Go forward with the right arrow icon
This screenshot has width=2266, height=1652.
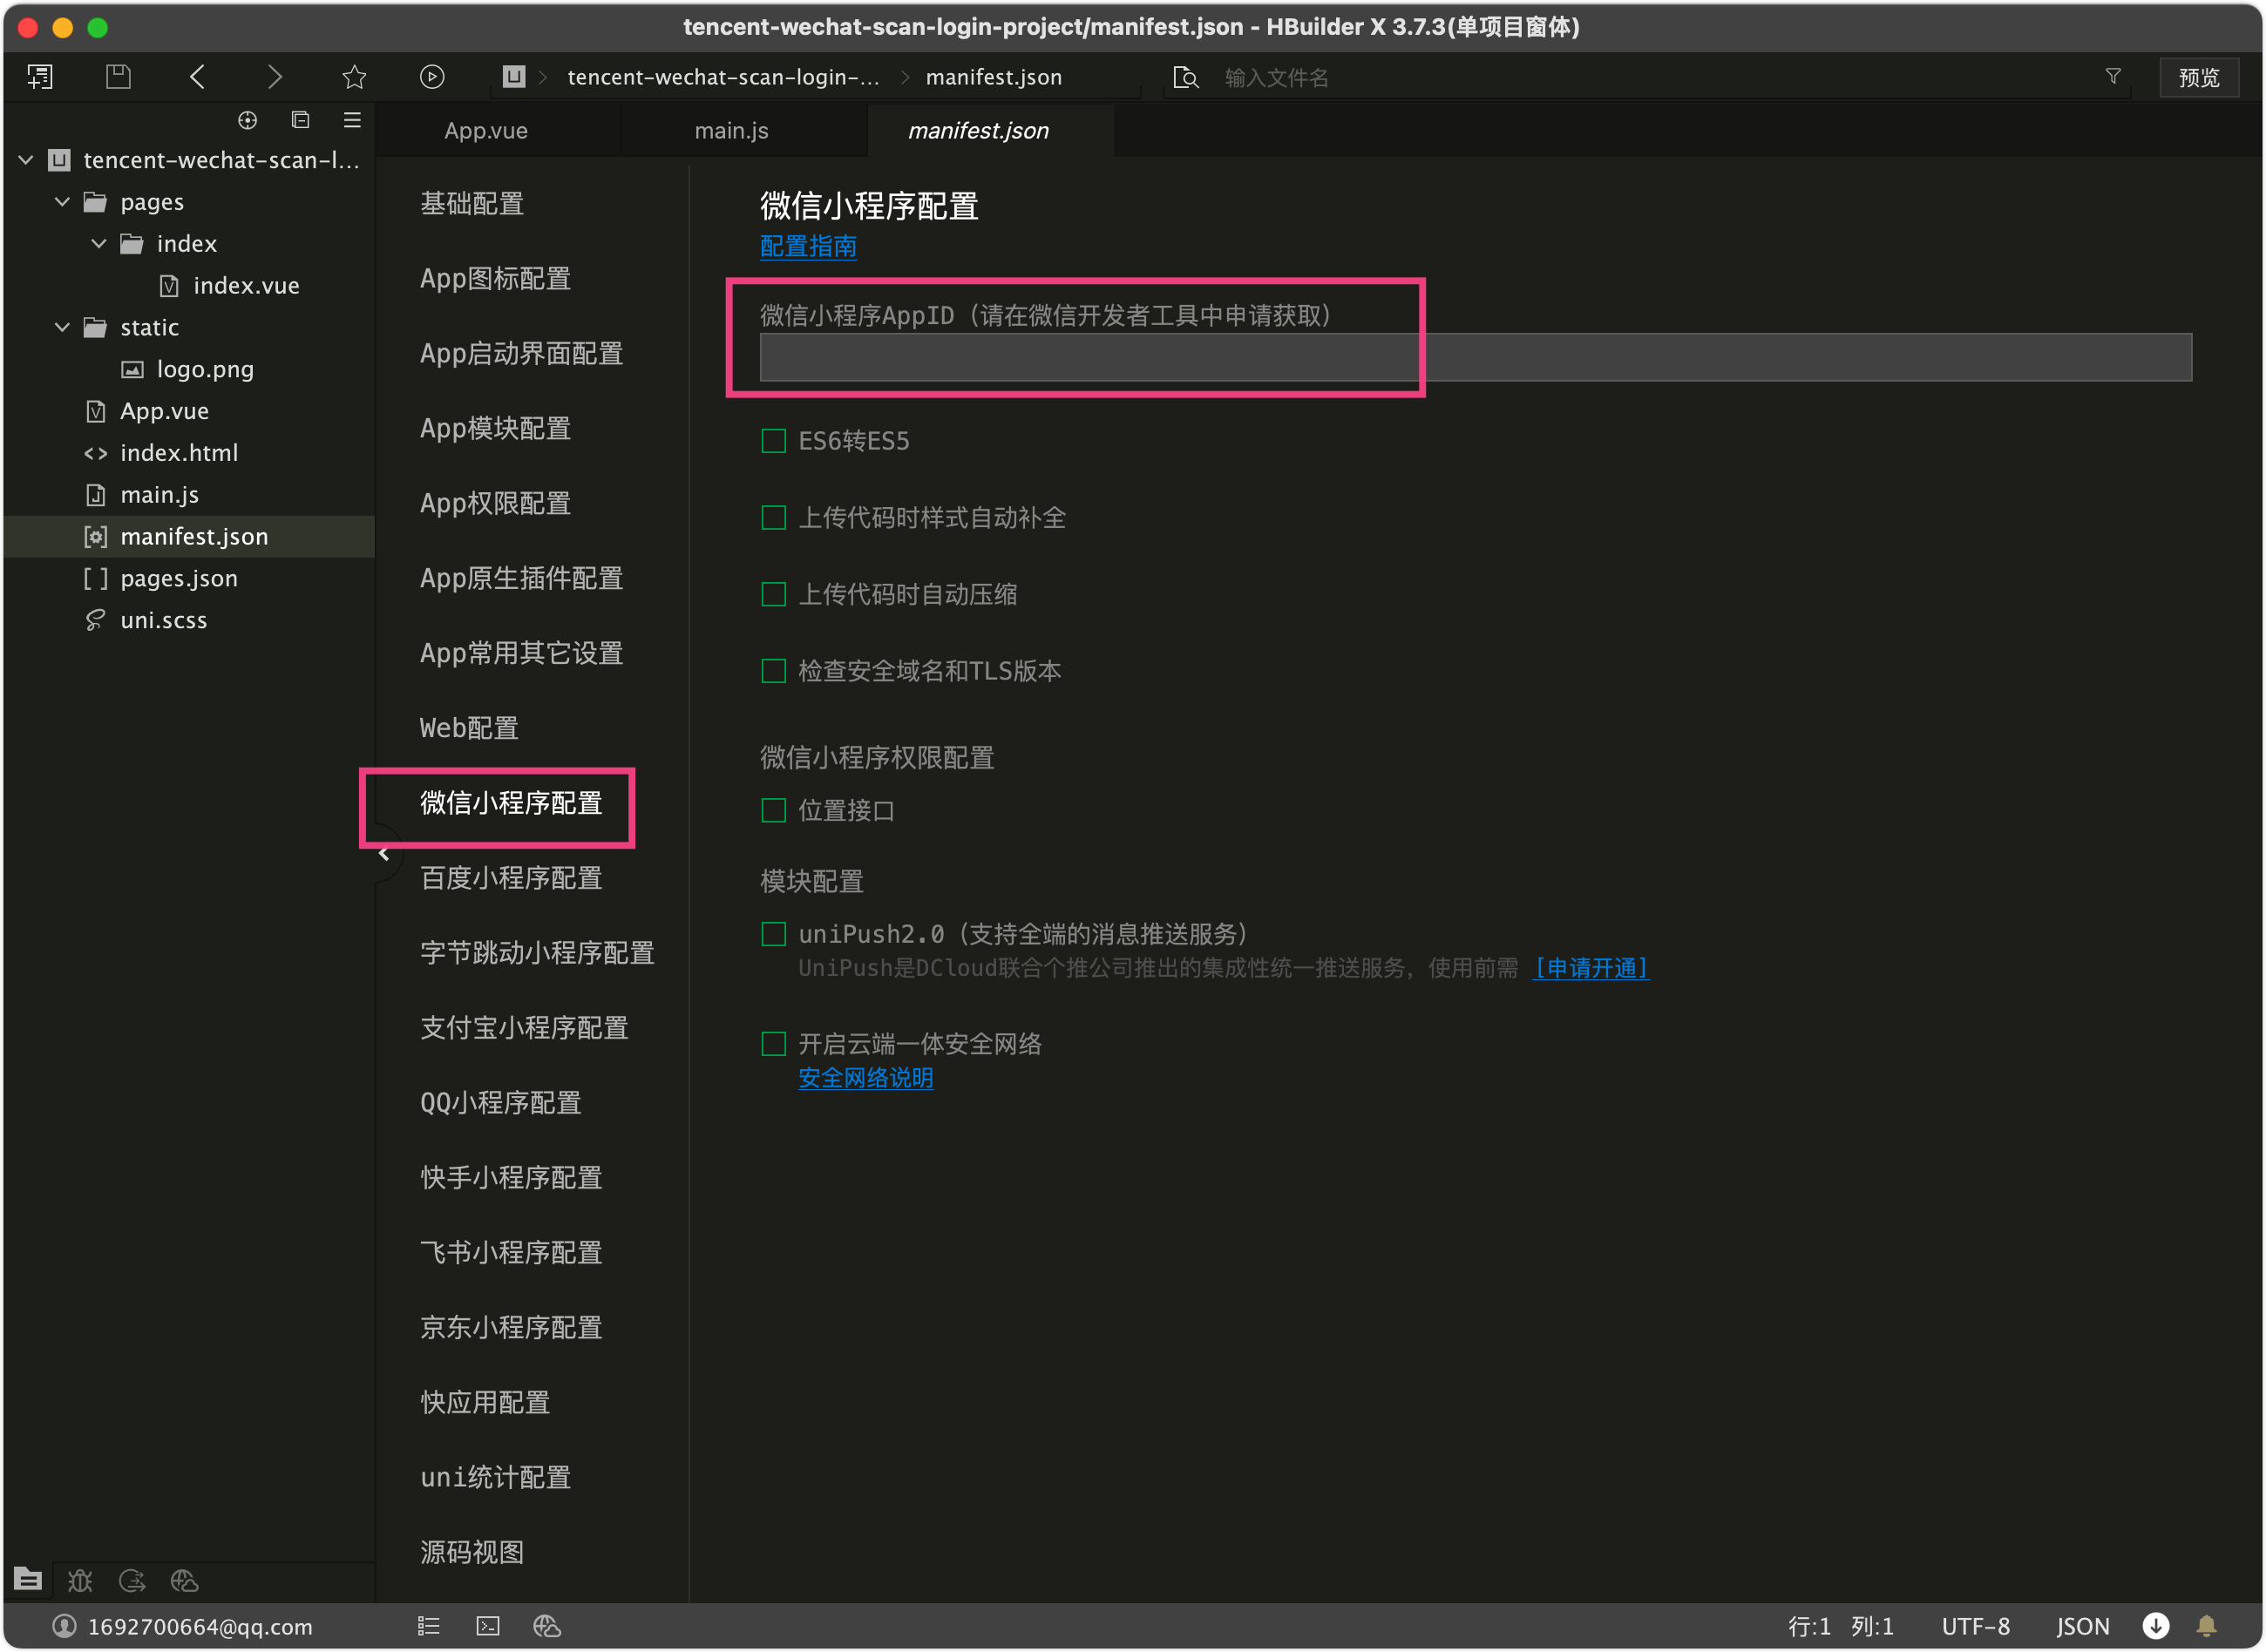pyautogui.click(x=275, y=77)
